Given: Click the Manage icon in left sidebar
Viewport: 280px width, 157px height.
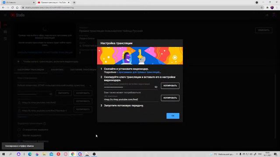Looking at the screenshot, I should pos(5,39).
